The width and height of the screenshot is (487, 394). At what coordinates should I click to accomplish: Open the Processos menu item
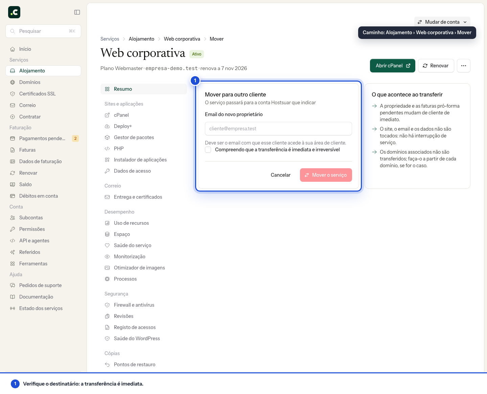[x=144, y=279]
